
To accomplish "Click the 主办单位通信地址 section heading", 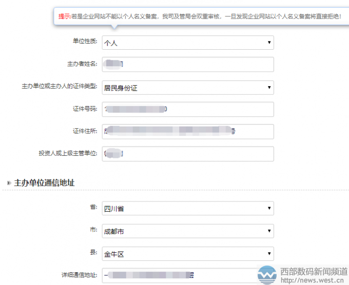I will coord(44,183).
